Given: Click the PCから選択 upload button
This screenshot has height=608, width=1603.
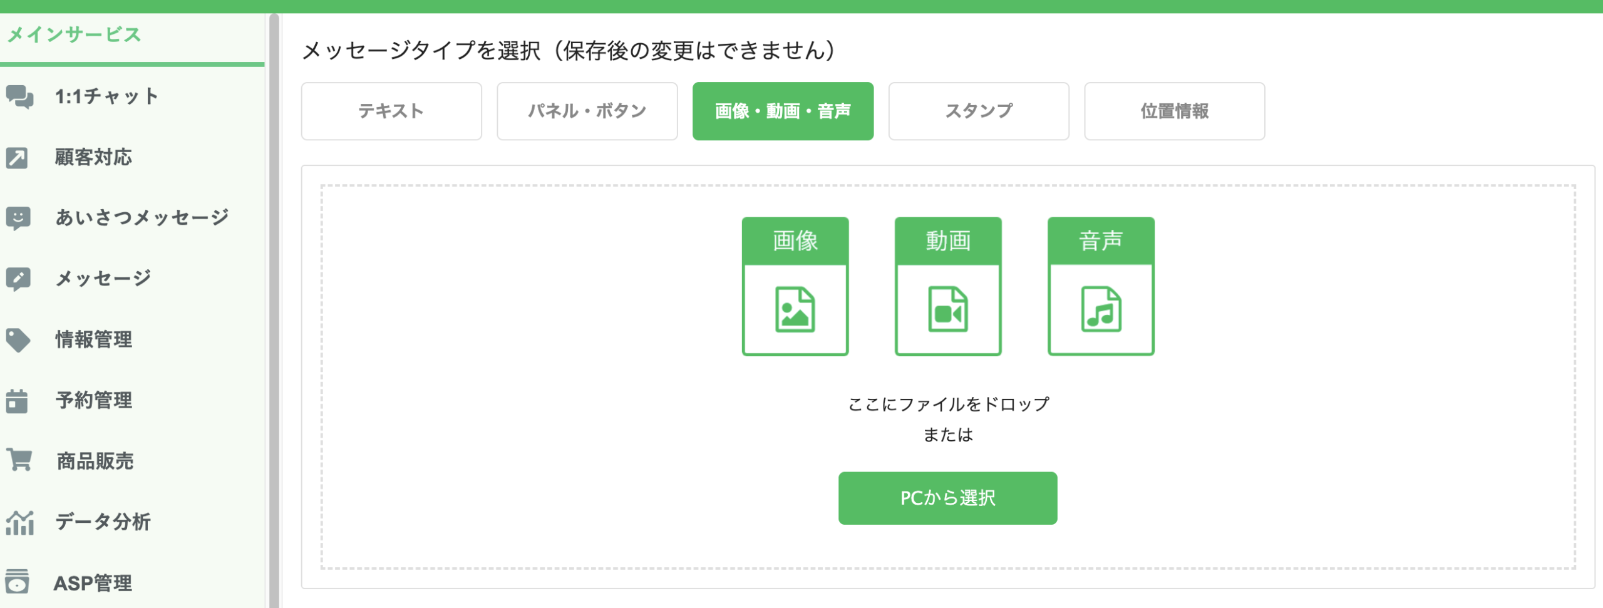Looking at the screenshot, I should click(x=947, y=498).
